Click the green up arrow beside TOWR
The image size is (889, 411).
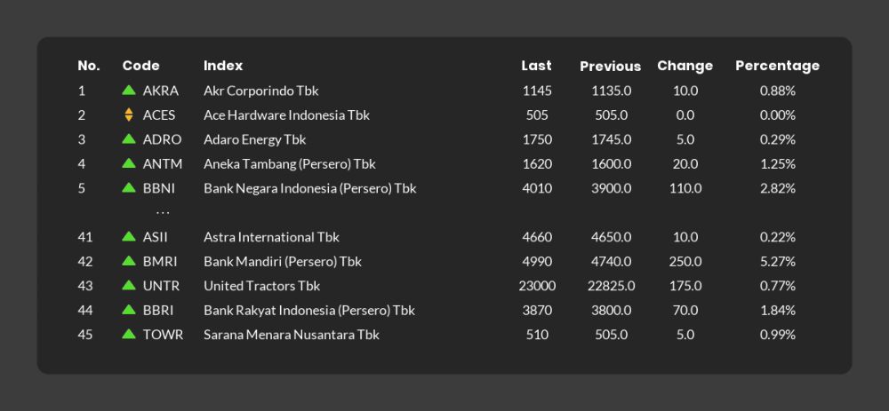pos(129,334)
